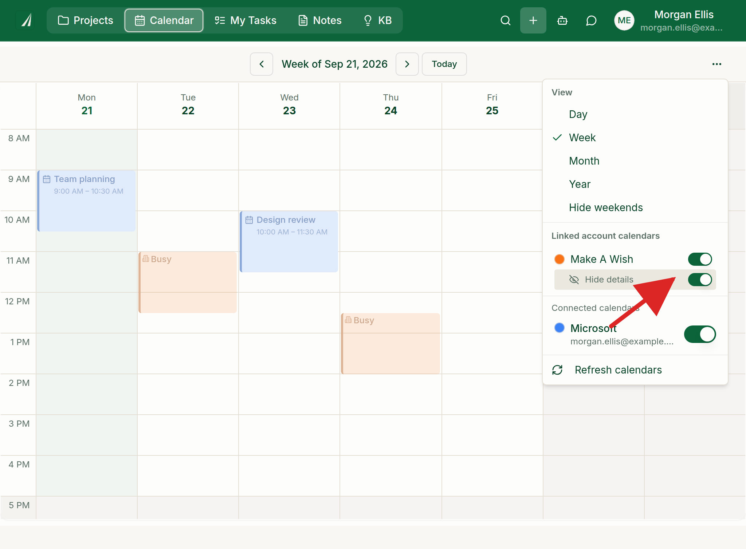This screenshot has width=746, height=549.
Task: Open the Team planning event
Action: (87, 201)
